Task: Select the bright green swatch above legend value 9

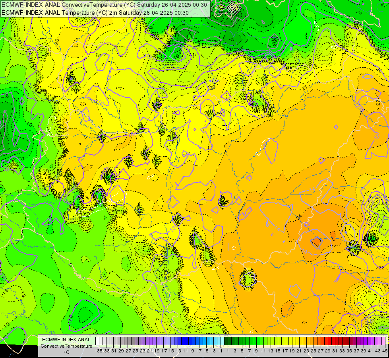Action: (x=255, y=341)
